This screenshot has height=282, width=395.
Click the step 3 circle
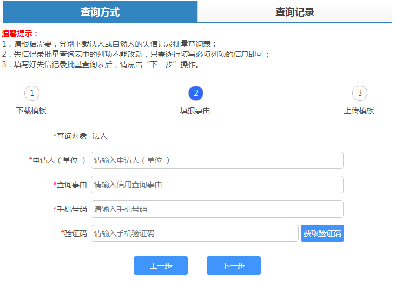click(360, 93)
